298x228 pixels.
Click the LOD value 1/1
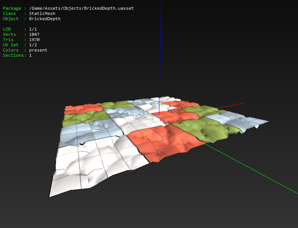(x=33, y=29)
